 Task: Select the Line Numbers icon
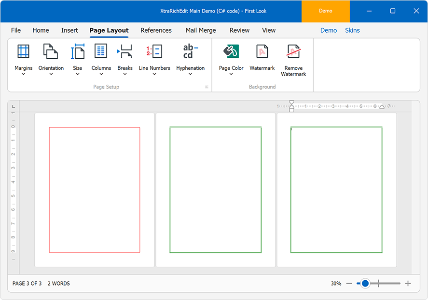pos(154,51)
